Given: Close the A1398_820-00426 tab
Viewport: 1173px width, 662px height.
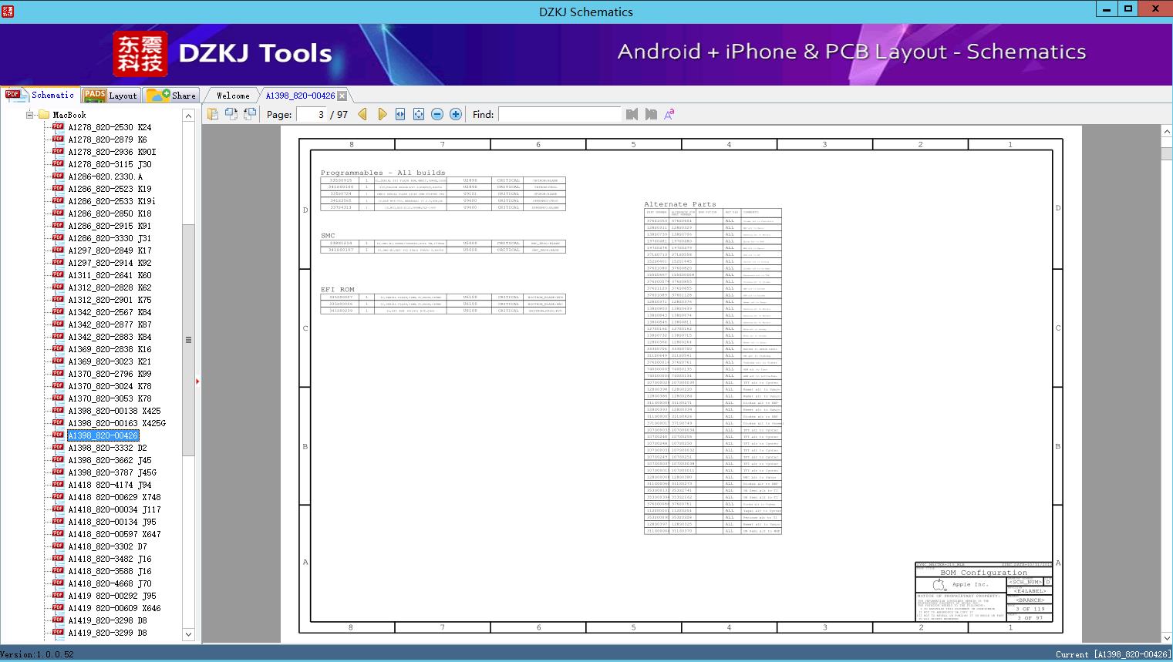Looking at the screenshot, I should tap(342, 96).
